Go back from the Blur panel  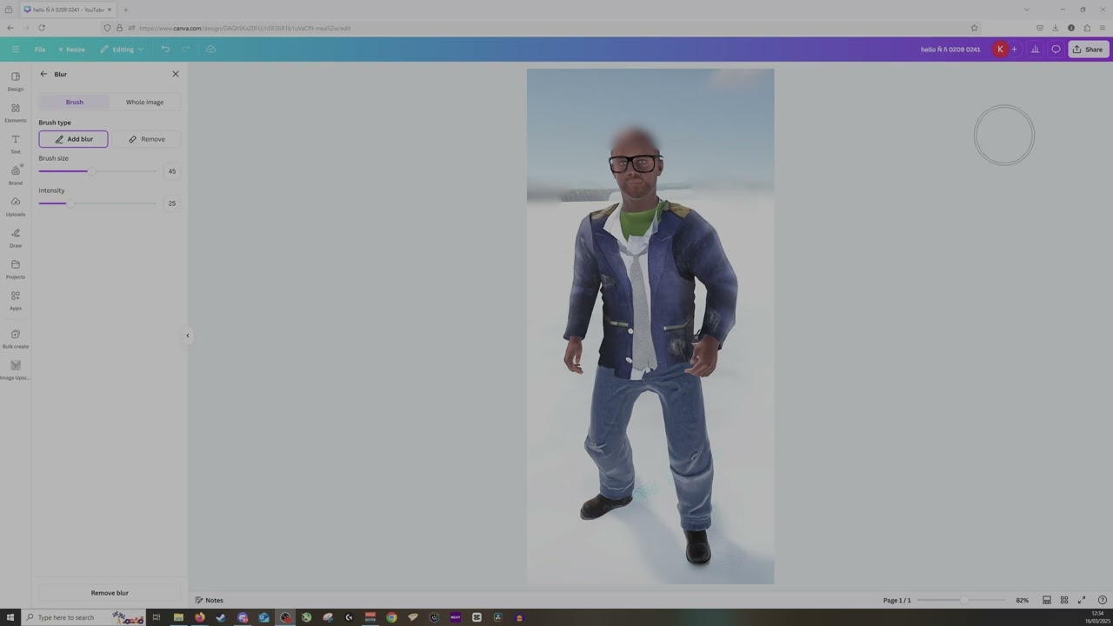coord(43,74)
